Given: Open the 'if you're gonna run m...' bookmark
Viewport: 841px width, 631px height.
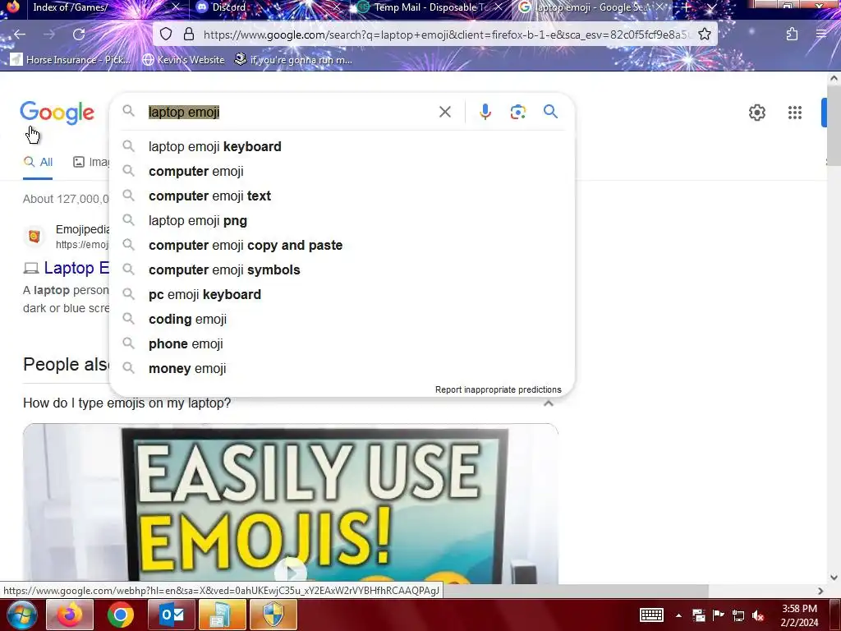Looking at the screenshot, I should pos(293,59).
